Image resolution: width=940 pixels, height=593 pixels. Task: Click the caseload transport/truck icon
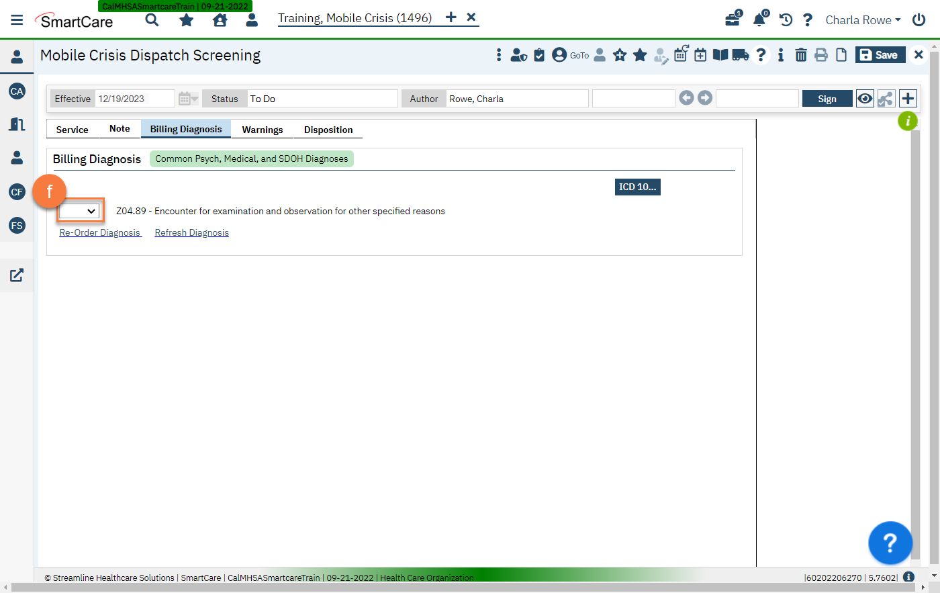point(741,54)
